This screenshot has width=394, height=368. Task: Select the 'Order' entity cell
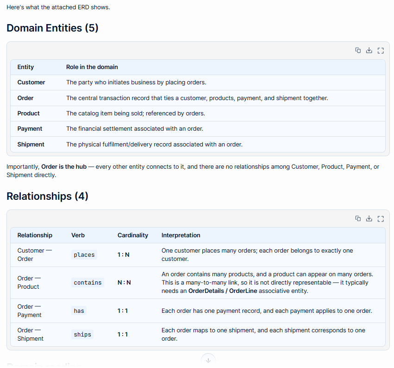tap(25, 98)
